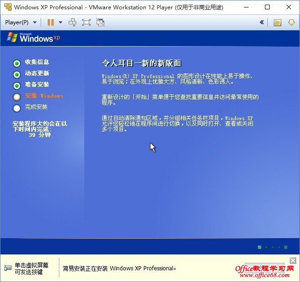Collapse toolbar with double chevron icon
300x282 pixels.
pos(262,22)
